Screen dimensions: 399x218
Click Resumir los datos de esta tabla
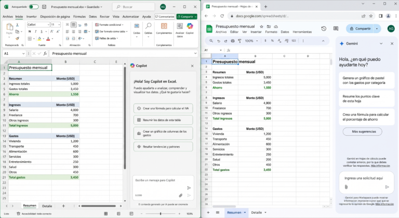click(163, 120)
